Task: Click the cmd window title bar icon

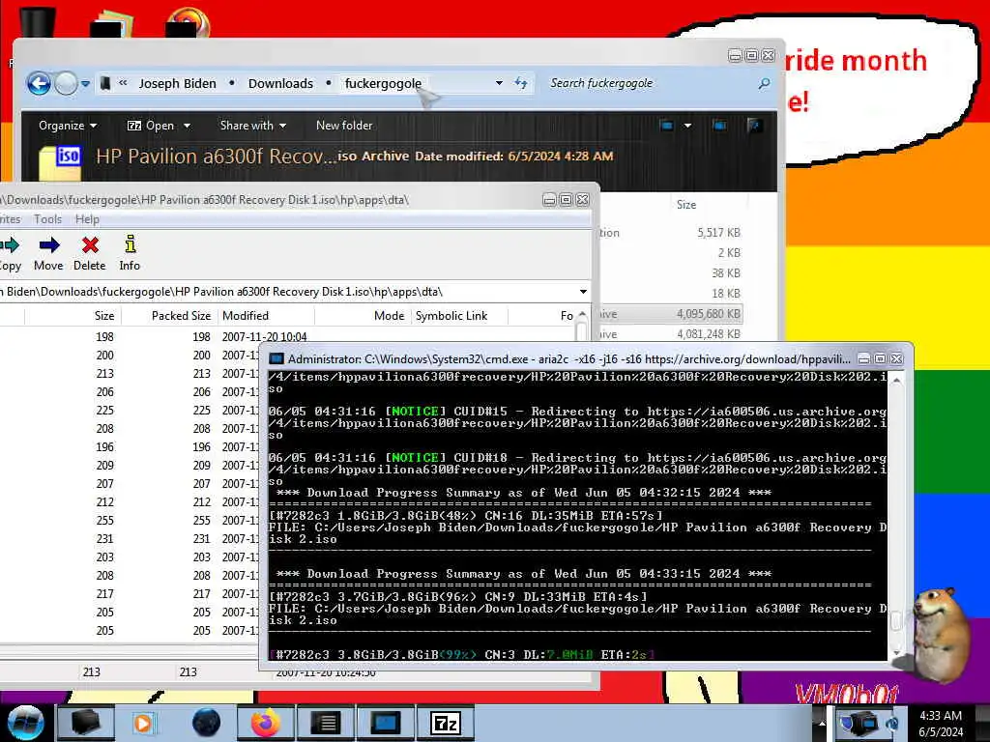Action: pos(276,359)
